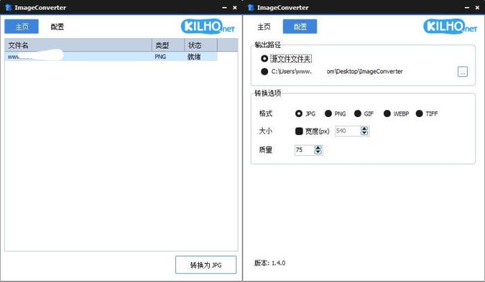Click 转换为 JPG button

(206, 265)
